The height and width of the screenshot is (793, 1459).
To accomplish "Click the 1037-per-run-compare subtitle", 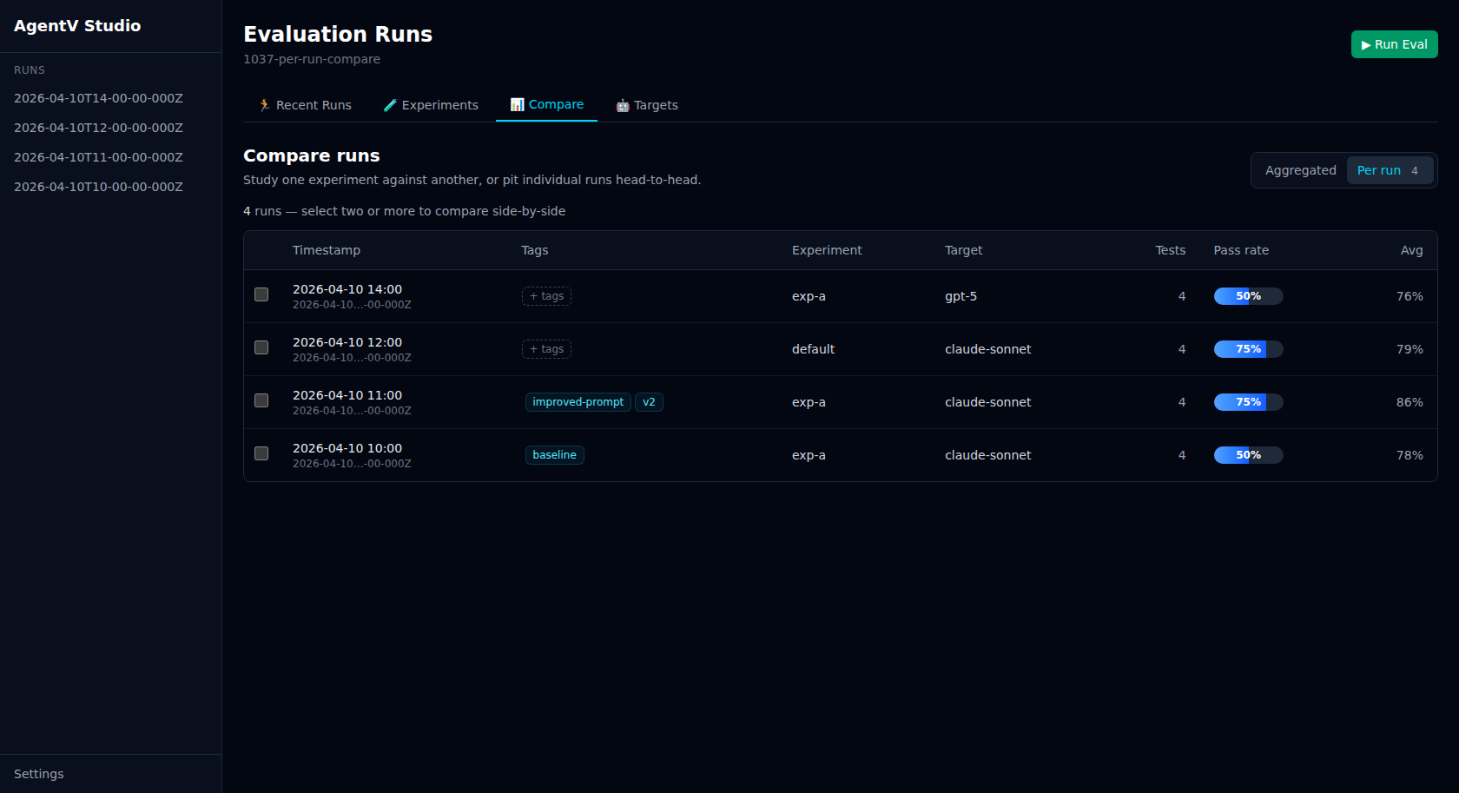I will (x=312, y=59).
